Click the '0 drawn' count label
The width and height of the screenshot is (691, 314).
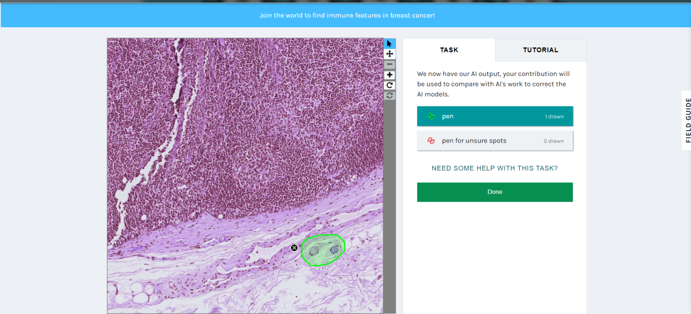pos(553,141)
